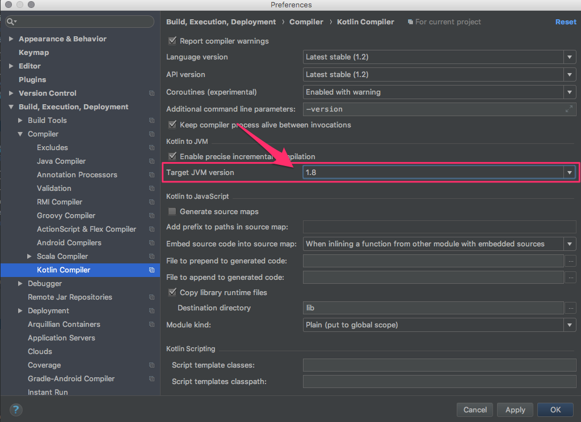Image resolution: width=581 pixels, height=422 pixels.
Task: Click the Apply button
Action: click(x=515, y=410)
